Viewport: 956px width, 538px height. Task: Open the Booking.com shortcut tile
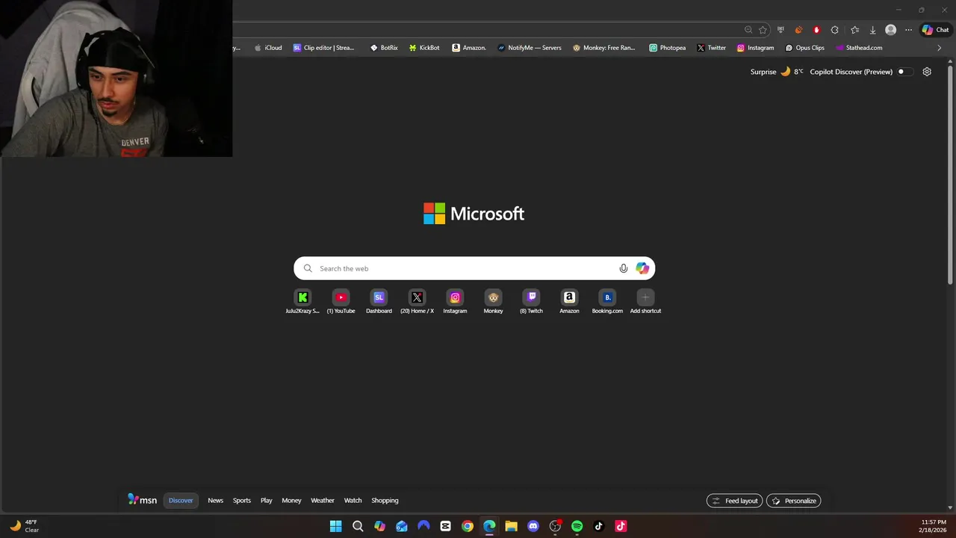pos(607,302)
